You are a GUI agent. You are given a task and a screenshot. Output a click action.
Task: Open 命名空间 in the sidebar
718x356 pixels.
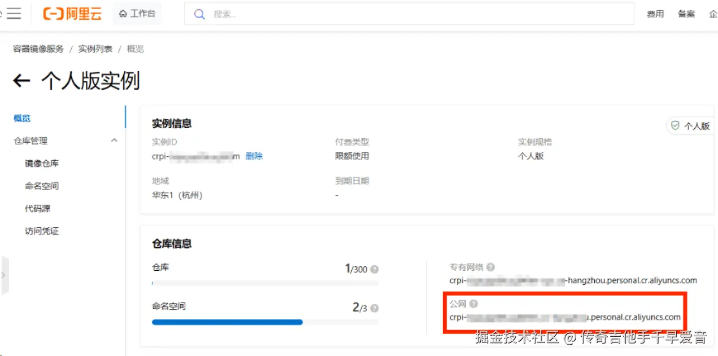(42, 186)
